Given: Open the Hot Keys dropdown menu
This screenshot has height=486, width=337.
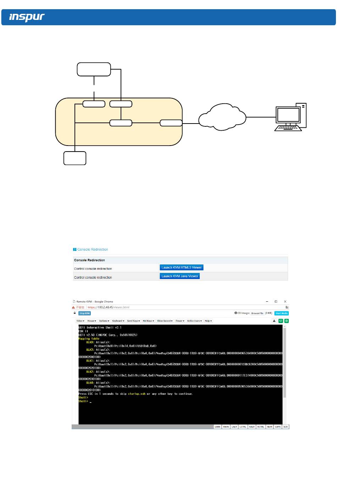Looking at the screenshot, I should click(148, 321).
